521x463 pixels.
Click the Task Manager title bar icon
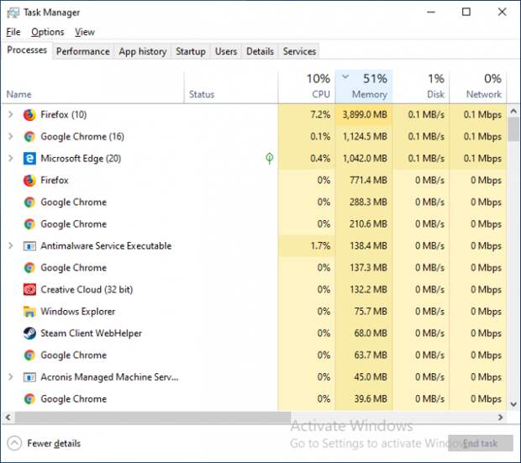[x=13, y=13]
